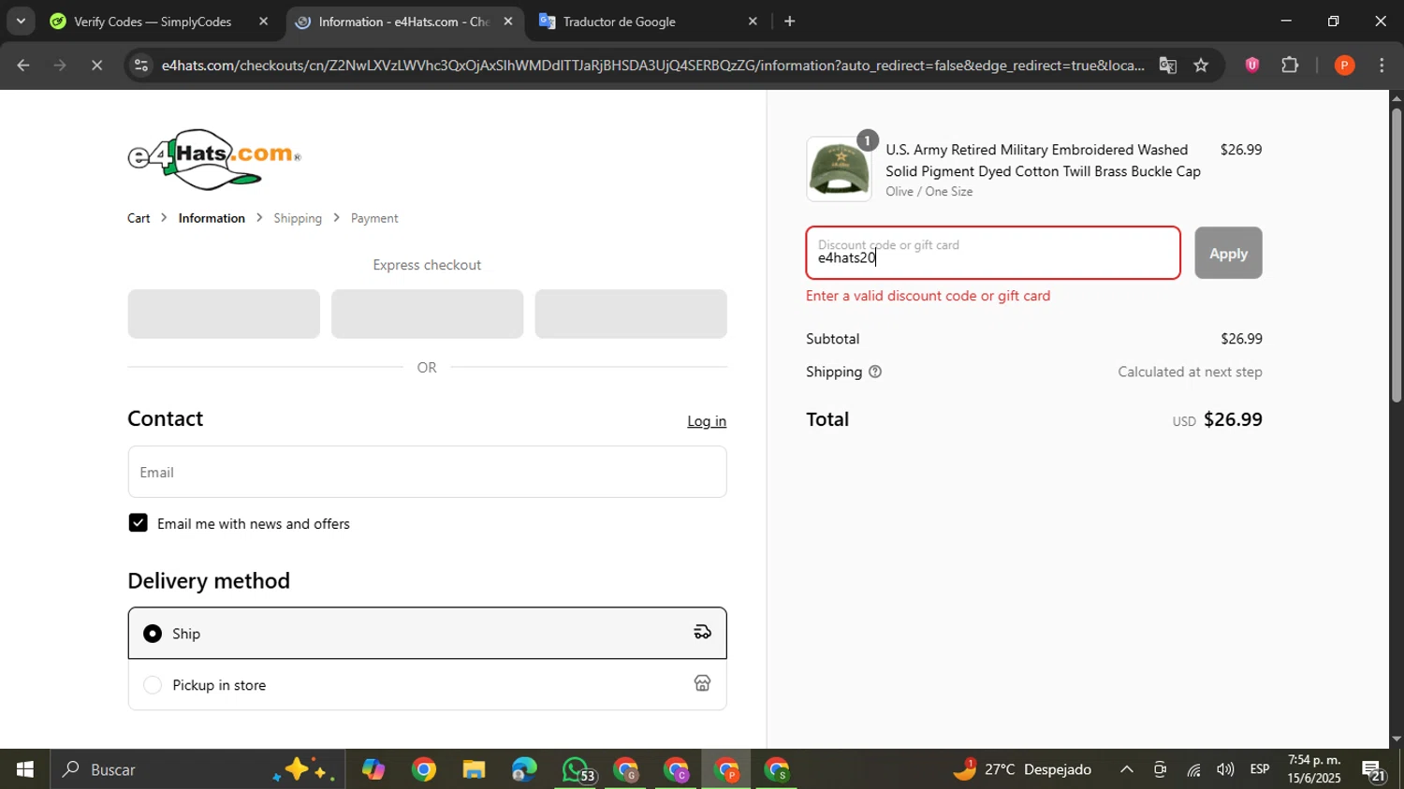Click the product title U.S. Army Retired cap
The image size is (1404, 789).
(x=1043, y=160)
